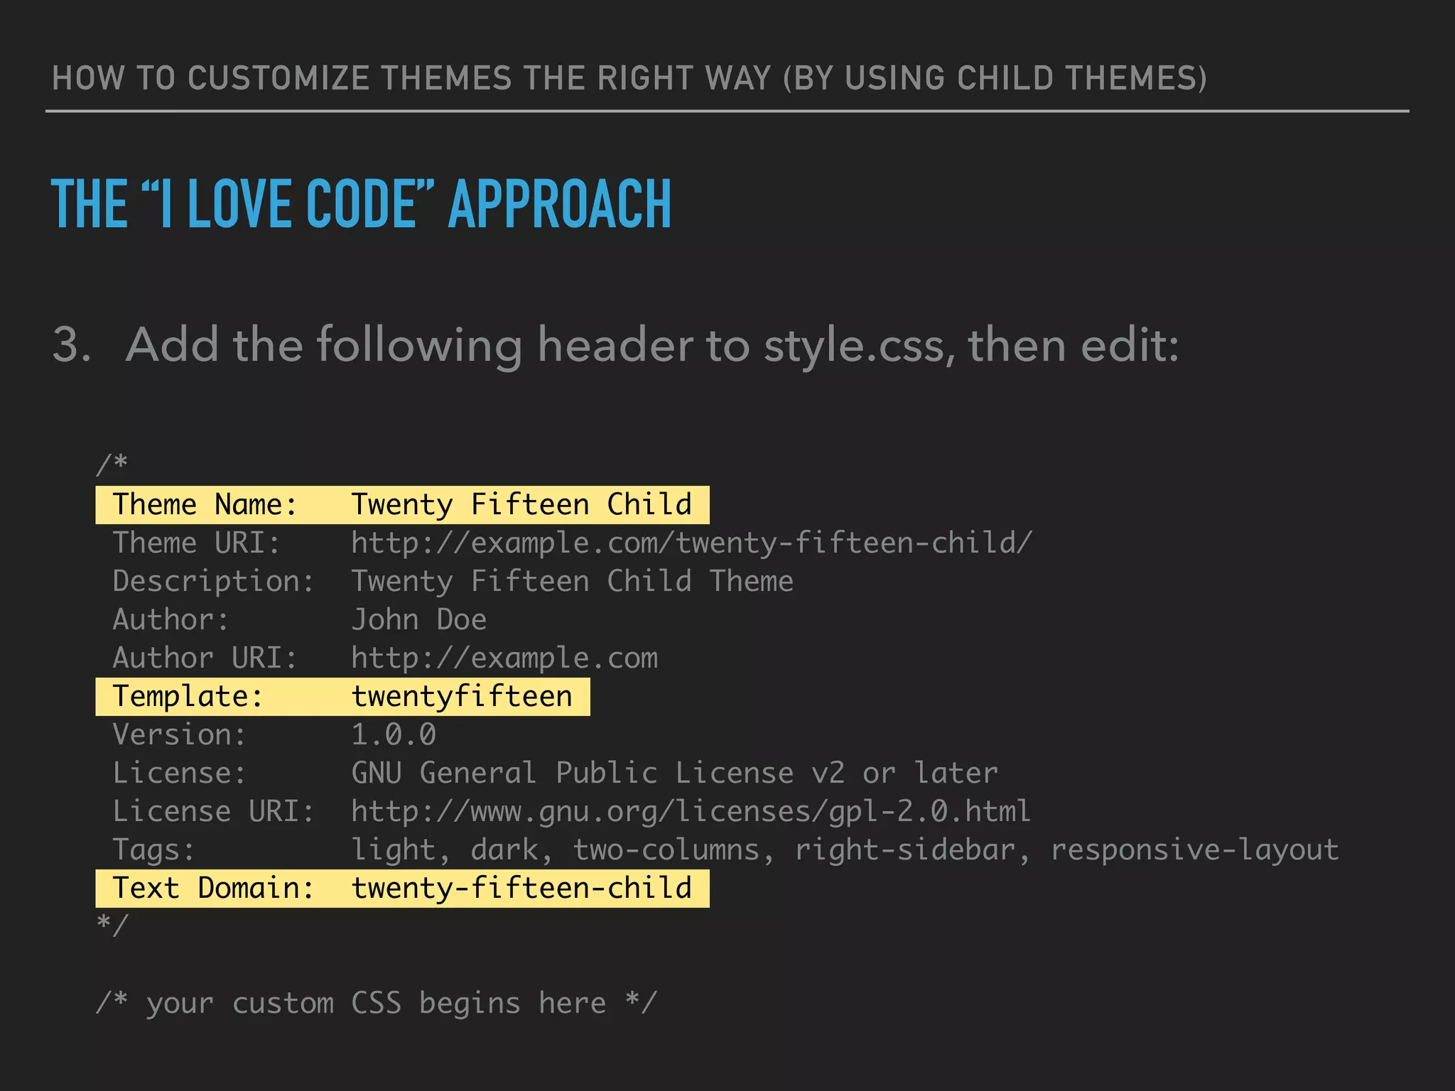
Task: Click the step 3 instruction sentence
Action: click(x=616, y=346)
